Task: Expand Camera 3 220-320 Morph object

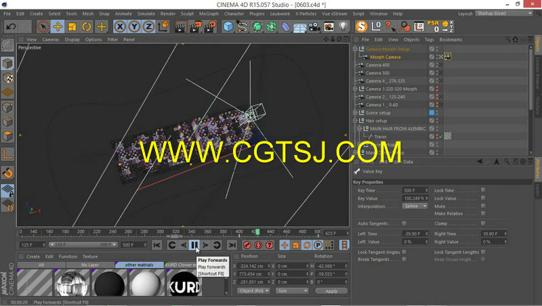Action: (x=355, y=89)
